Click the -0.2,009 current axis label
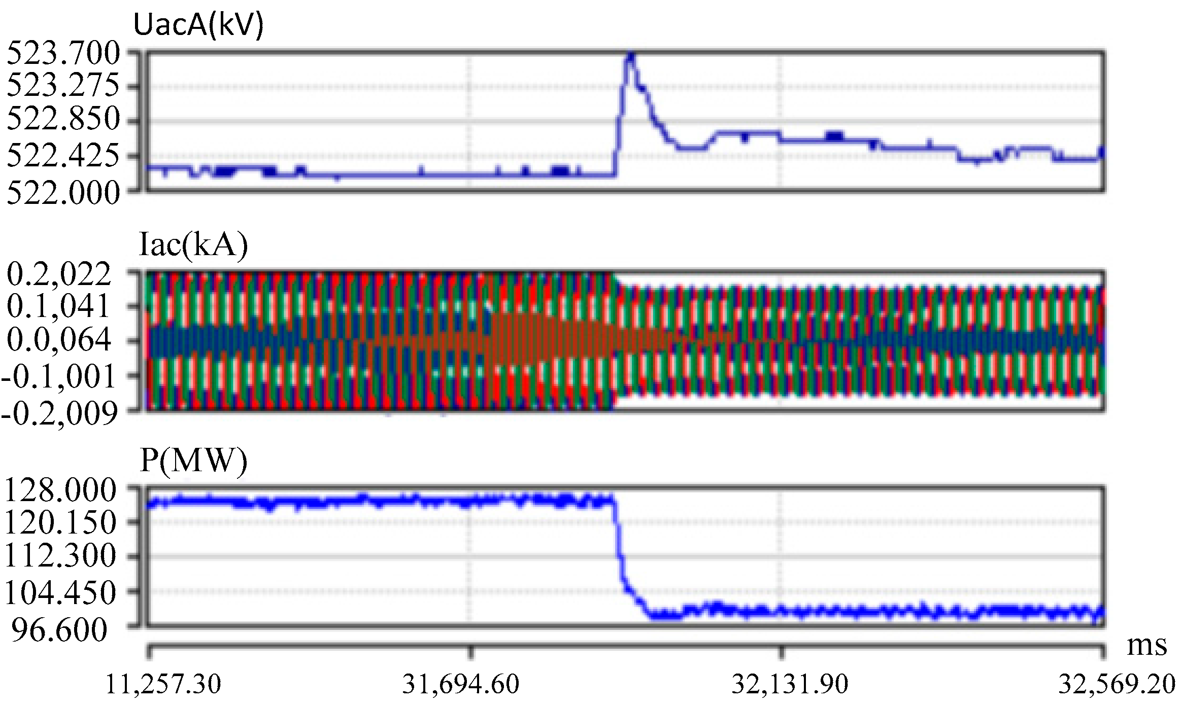 (x=59, y=413)
